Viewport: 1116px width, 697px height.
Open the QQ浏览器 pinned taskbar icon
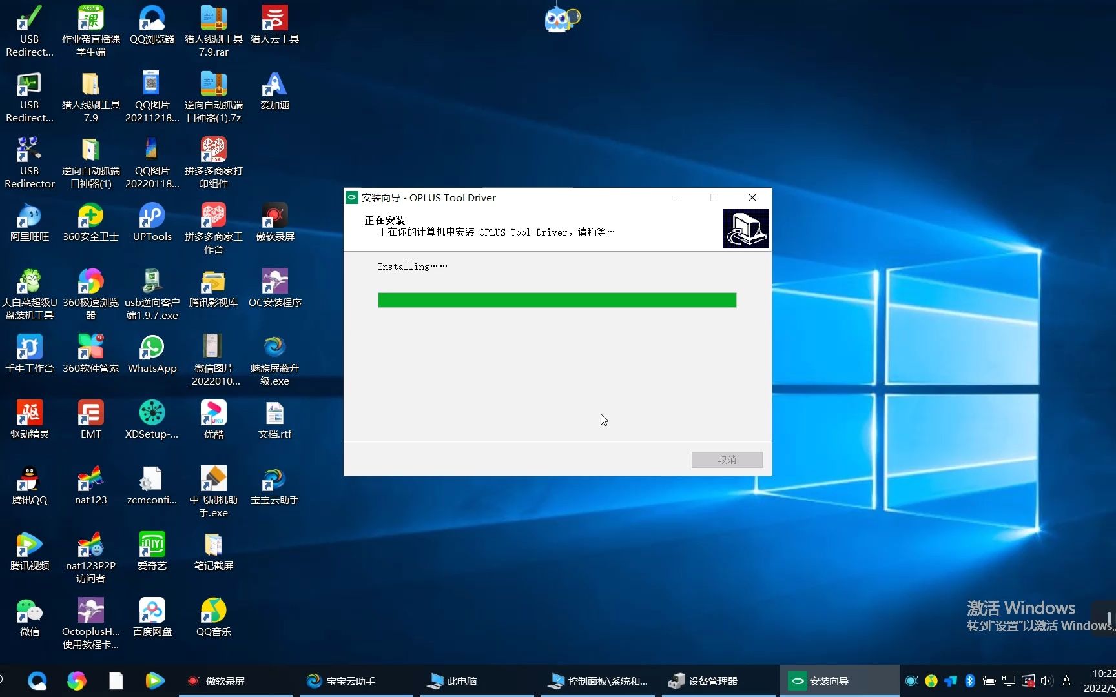pos(37,681)
